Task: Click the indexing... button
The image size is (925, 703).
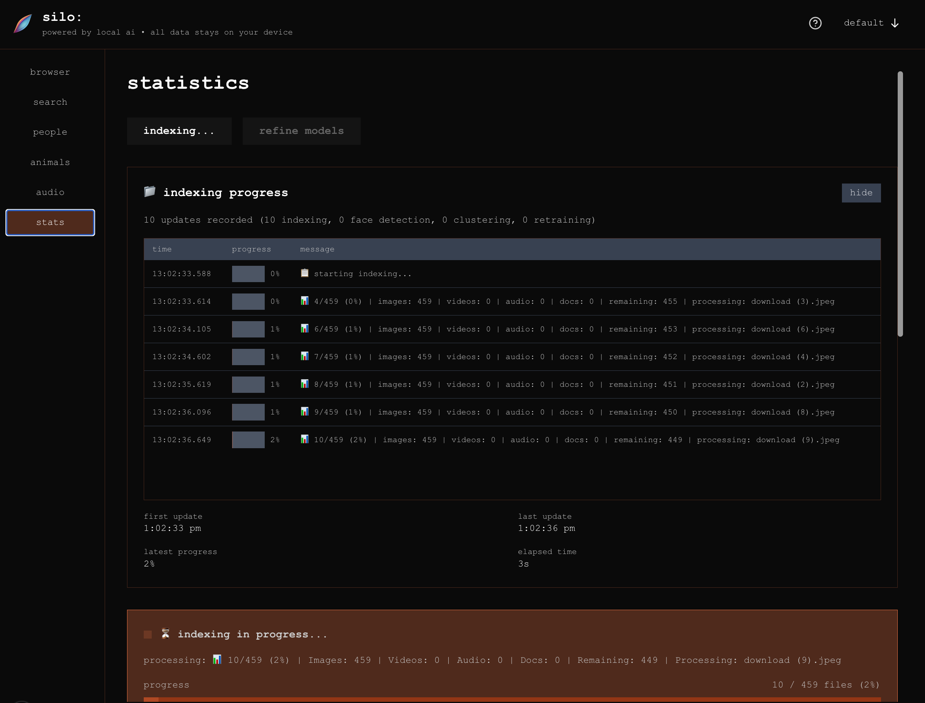Action: pos(179,130)
